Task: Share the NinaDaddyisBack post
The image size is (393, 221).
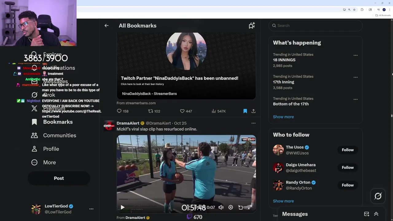Action: tap(254, 111)
